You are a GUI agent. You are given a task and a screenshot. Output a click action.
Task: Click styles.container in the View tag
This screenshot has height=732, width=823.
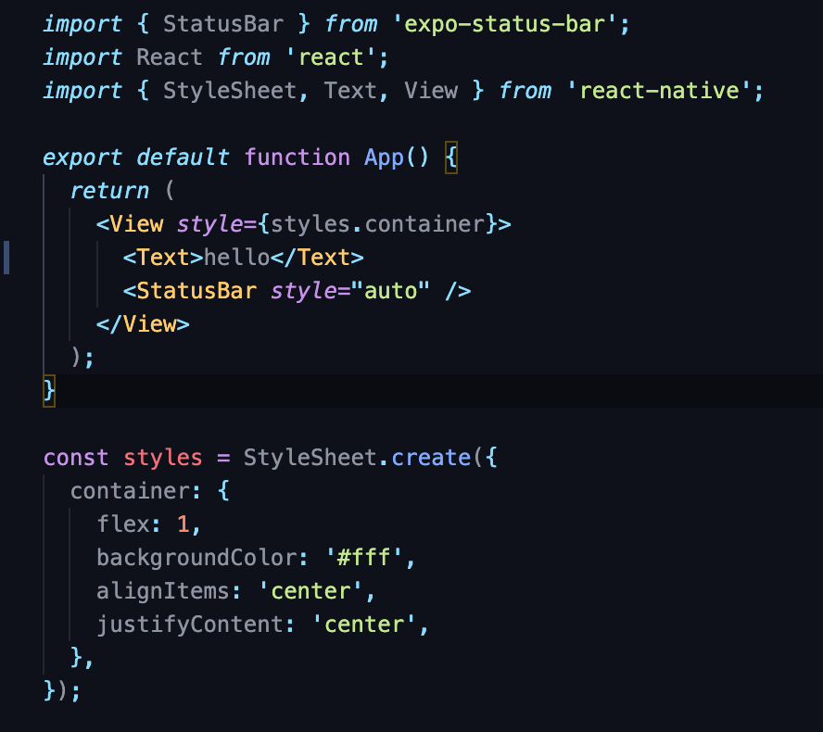pyautogui.click(x=377, y=224)
